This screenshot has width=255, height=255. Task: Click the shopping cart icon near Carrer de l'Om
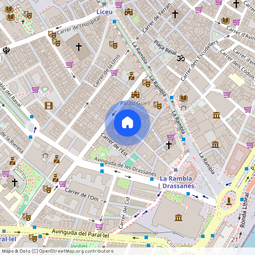click(62, 183)
